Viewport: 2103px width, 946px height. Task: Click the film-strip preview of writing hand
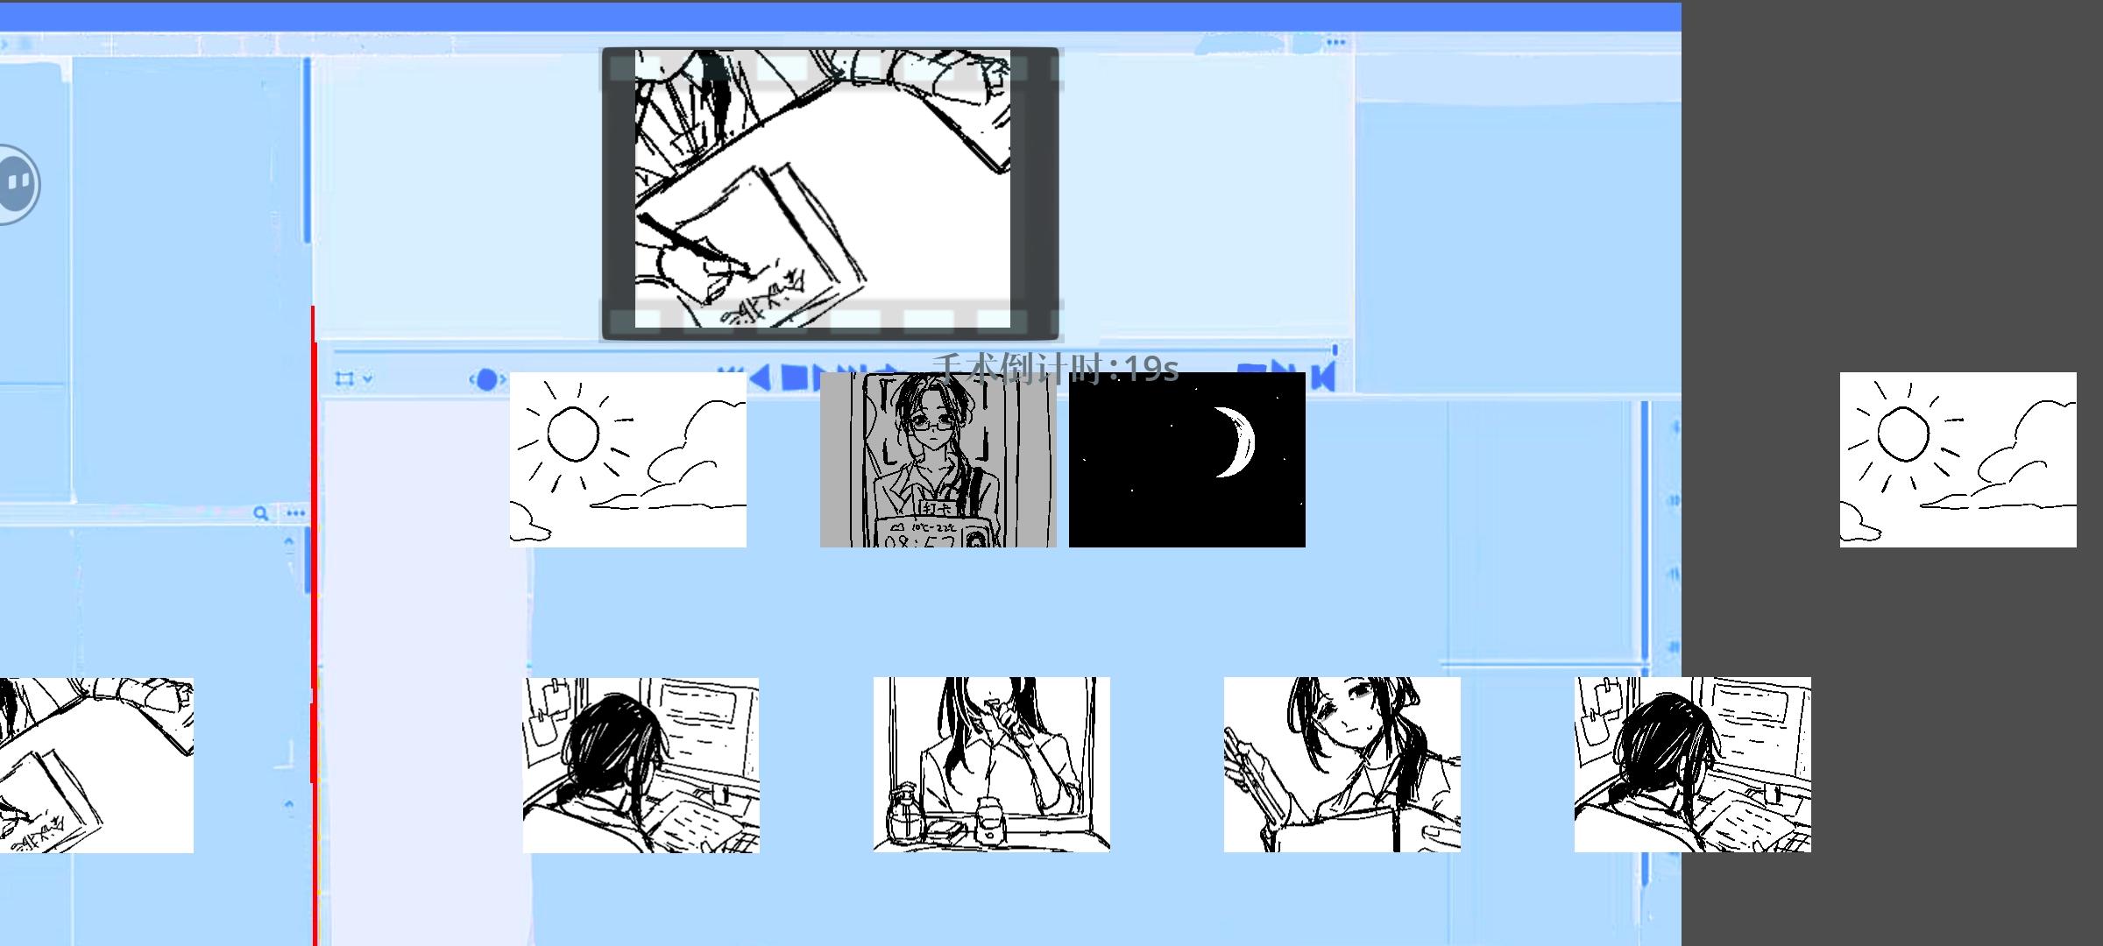click(830, 194)
